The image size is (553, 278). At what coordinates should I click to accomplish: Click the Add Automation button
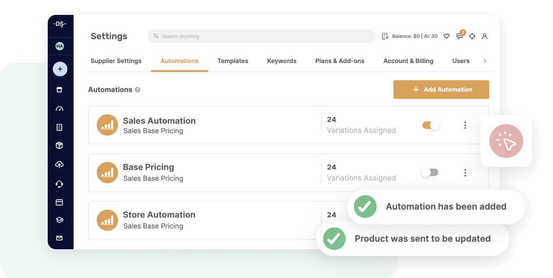441,89
